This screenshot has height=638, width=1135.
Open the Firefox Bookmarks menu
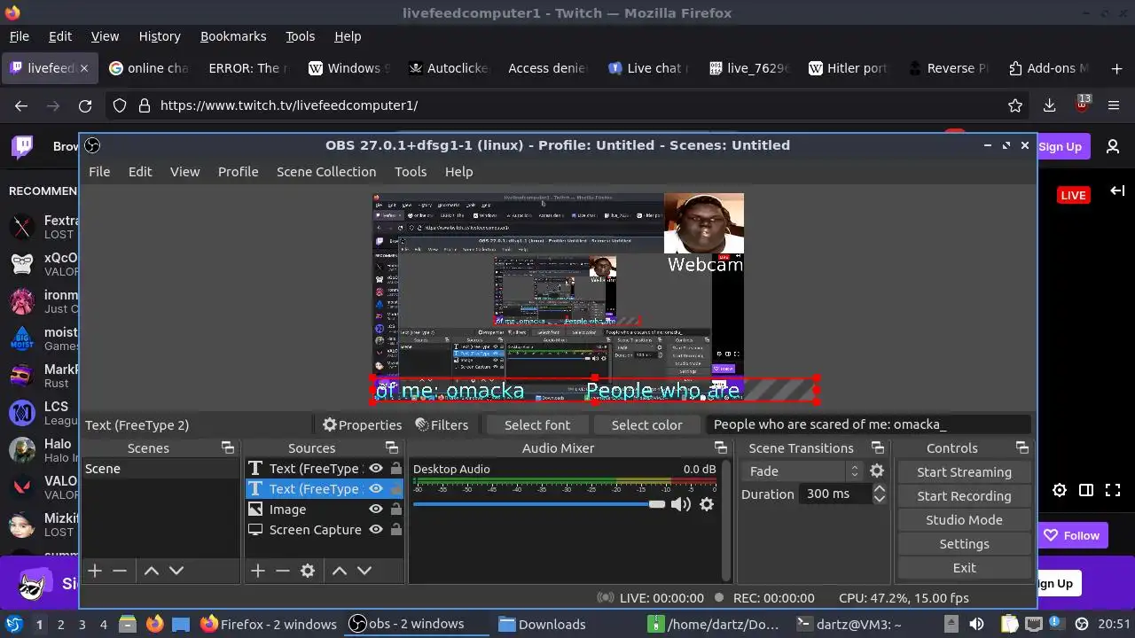tap(233, 36)
